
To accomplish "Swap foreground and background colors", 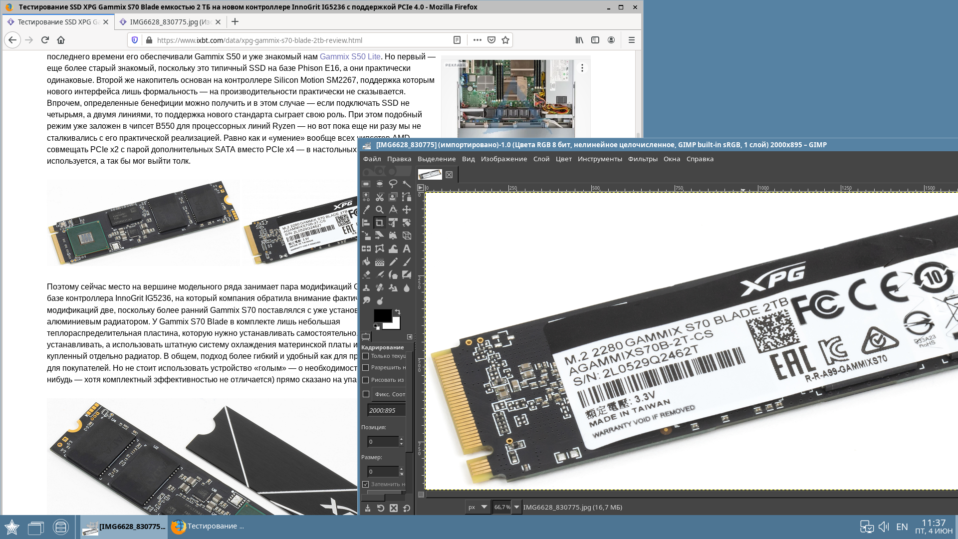I will [398, 312].
